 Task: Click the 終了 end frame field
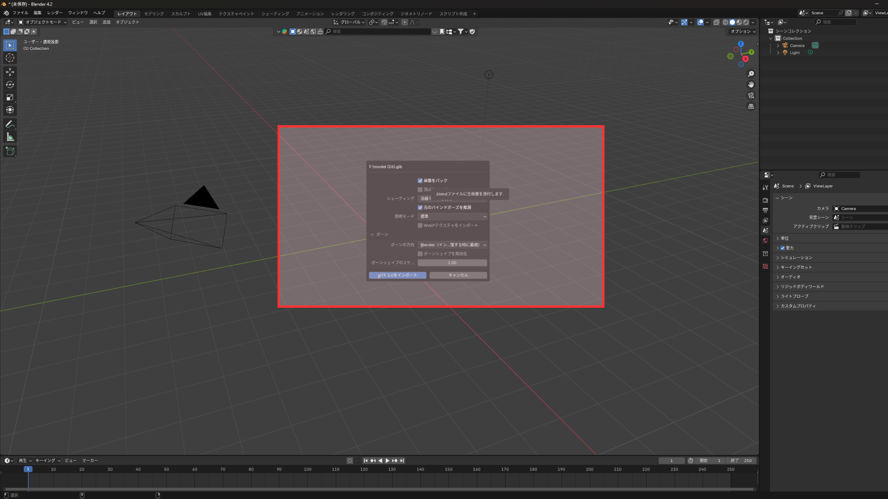click(741, 461)
